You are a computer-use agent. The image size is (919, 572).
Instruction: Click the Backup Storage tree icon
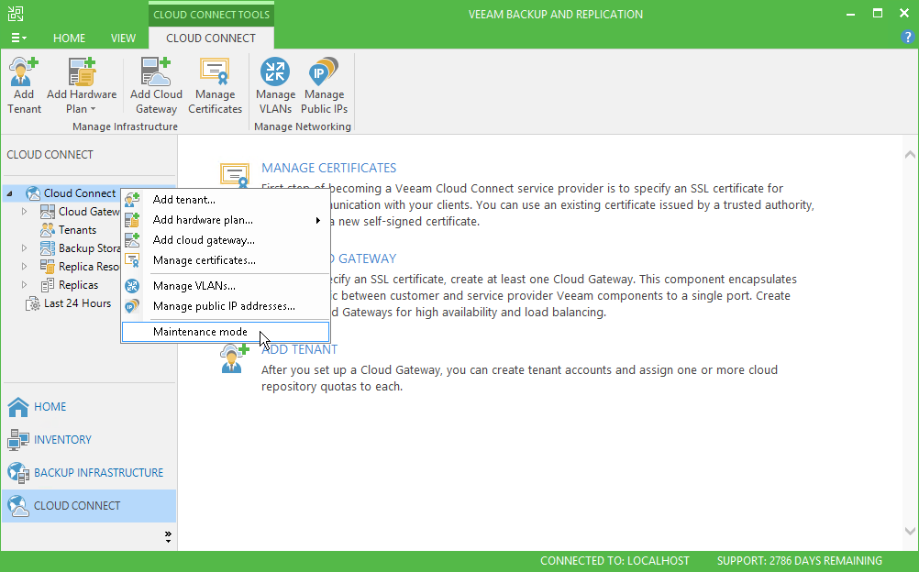(x=48, y=248)
